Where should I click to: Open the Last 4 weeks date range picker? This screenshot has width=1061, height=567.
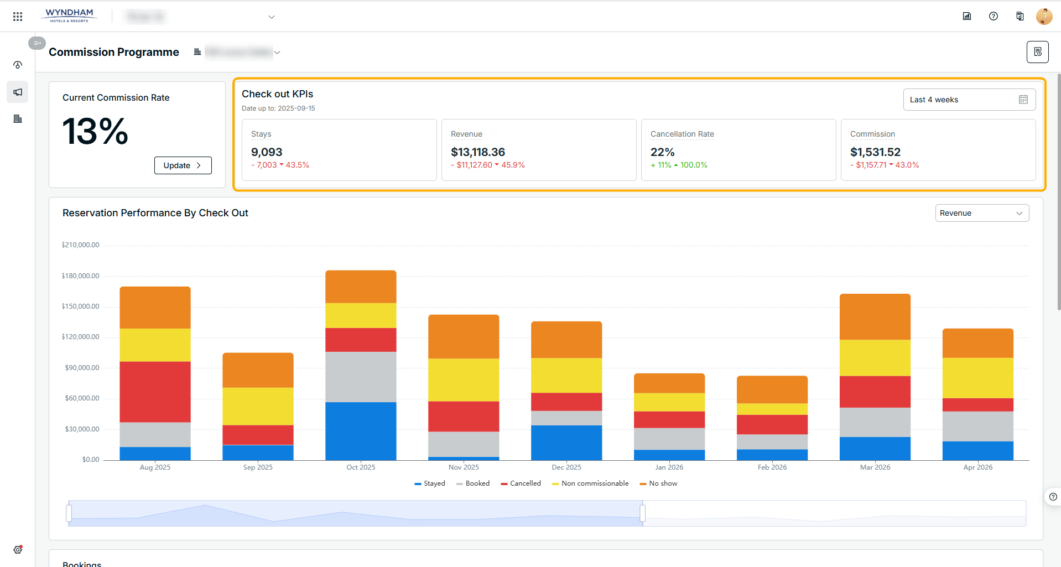pyautogui.click(x=969, y=100)
